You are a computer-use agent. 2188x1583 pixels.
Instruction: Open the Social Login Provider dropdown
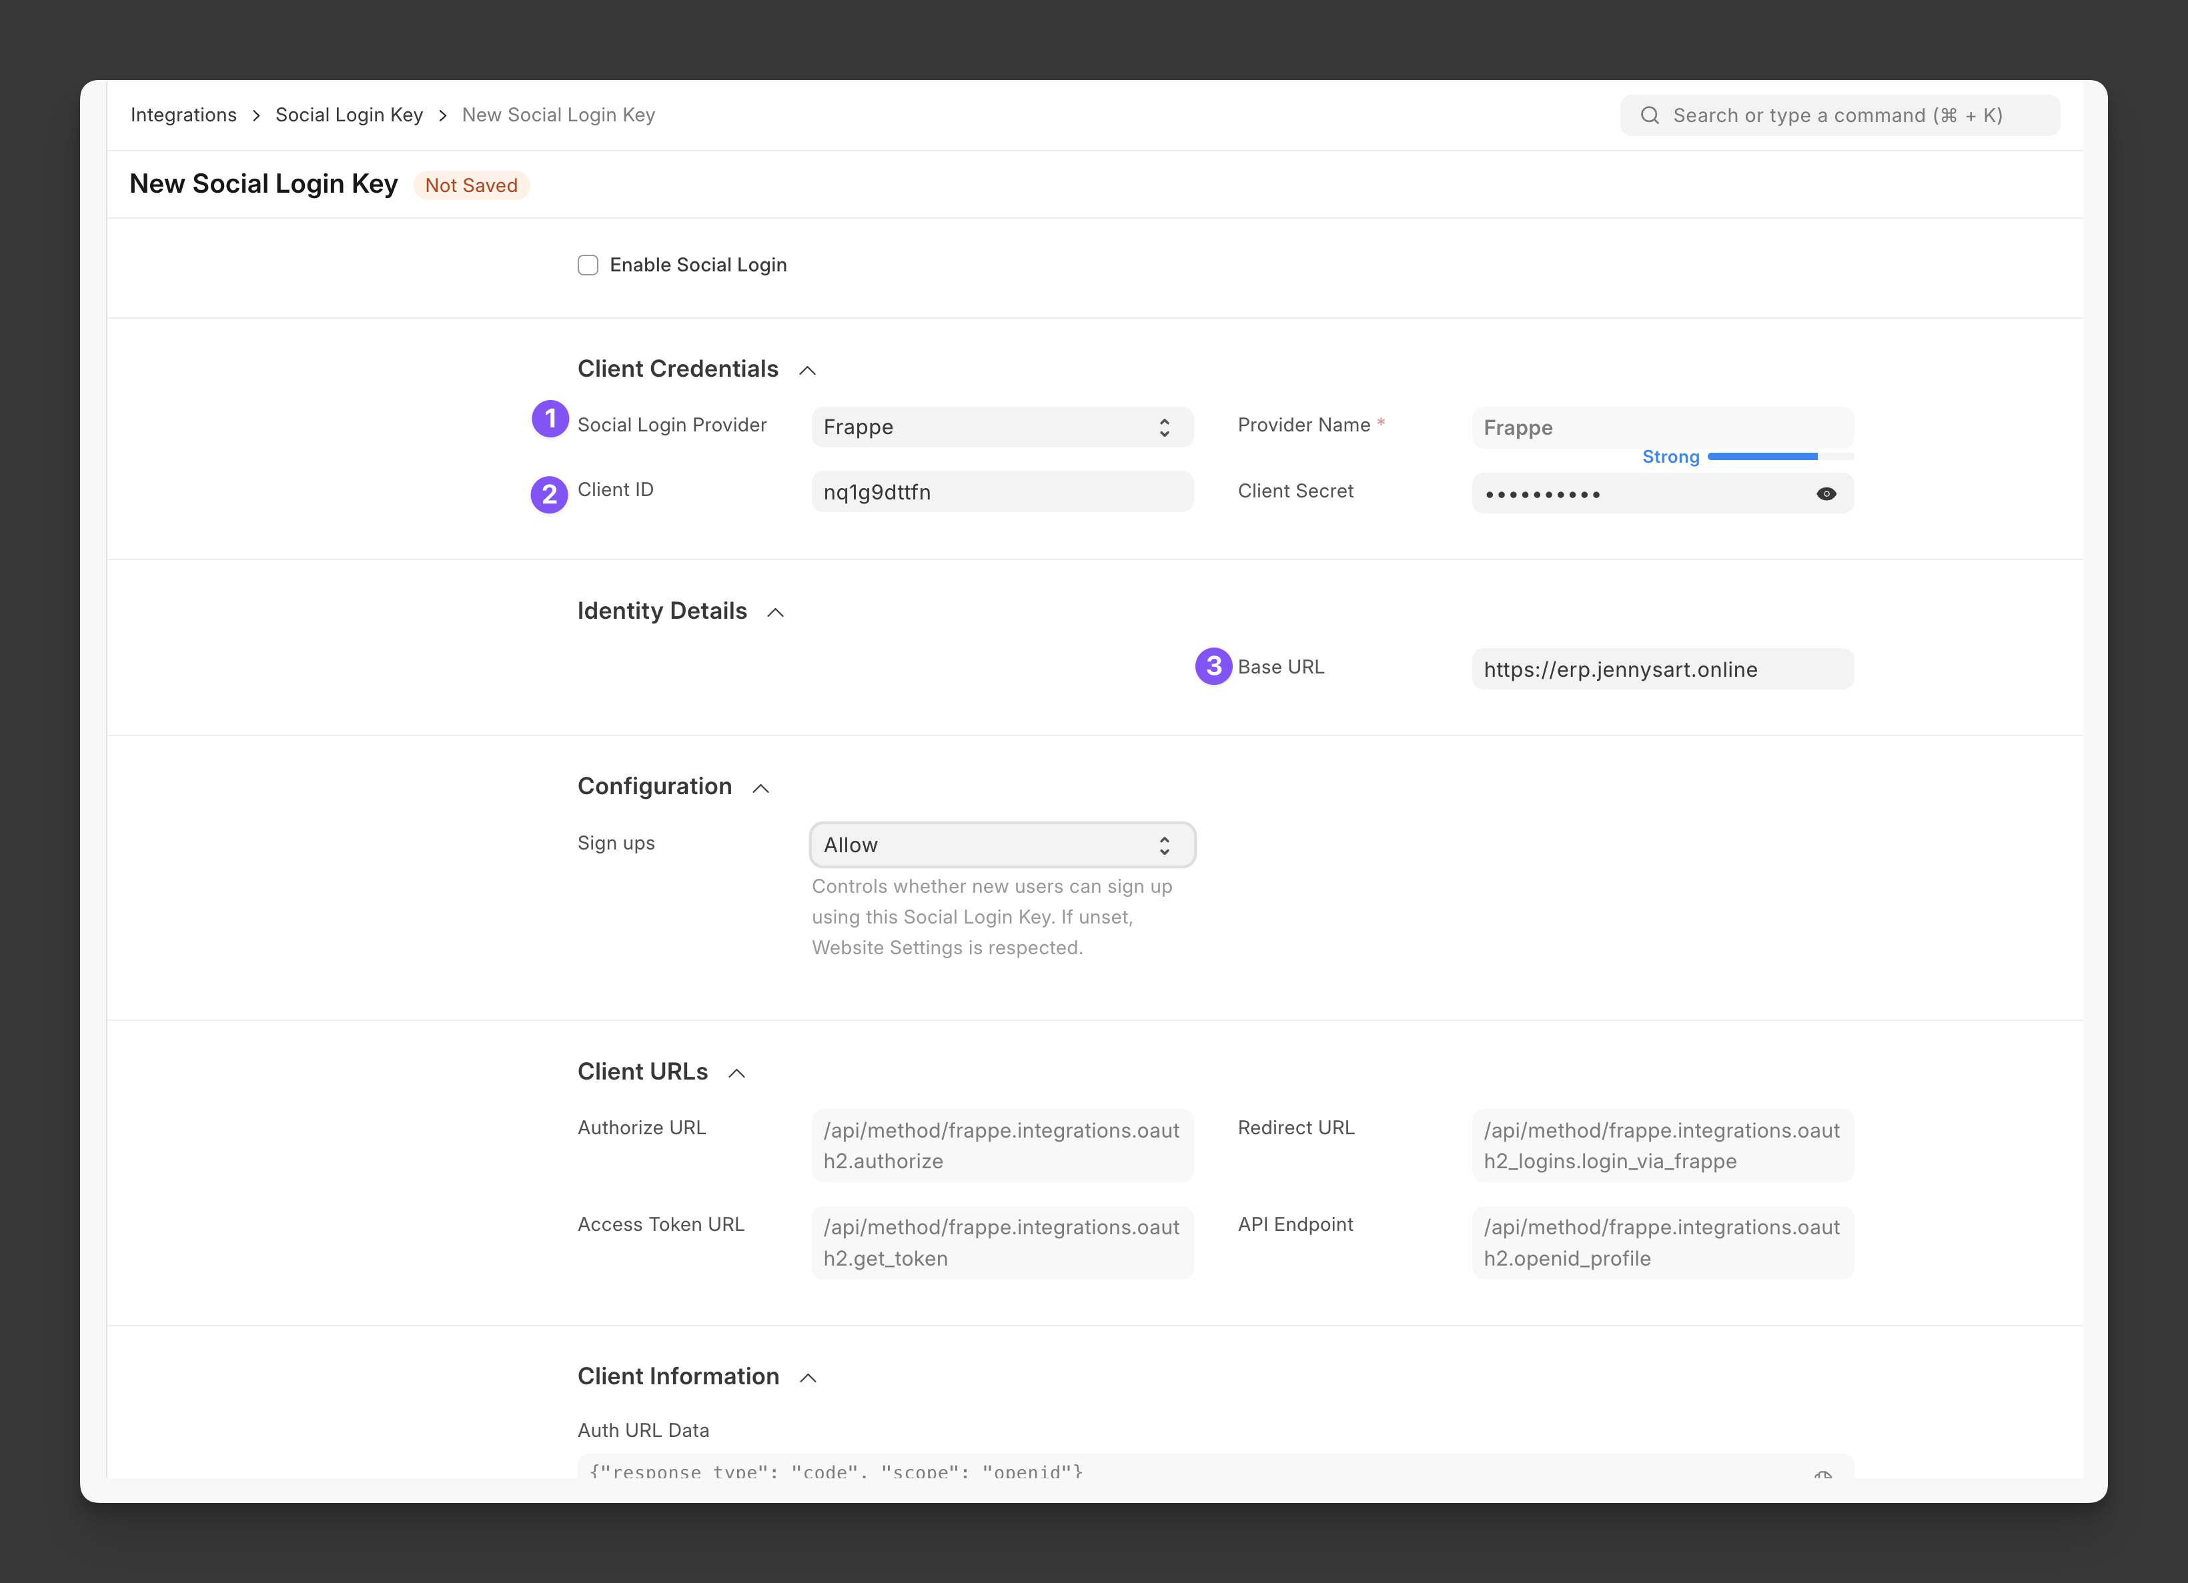(1003, 427)
